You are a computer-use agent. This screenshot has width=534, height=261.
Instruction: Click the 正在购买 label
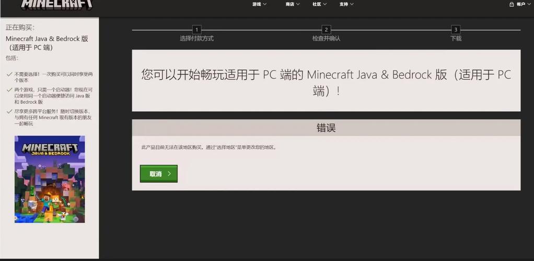20,28
